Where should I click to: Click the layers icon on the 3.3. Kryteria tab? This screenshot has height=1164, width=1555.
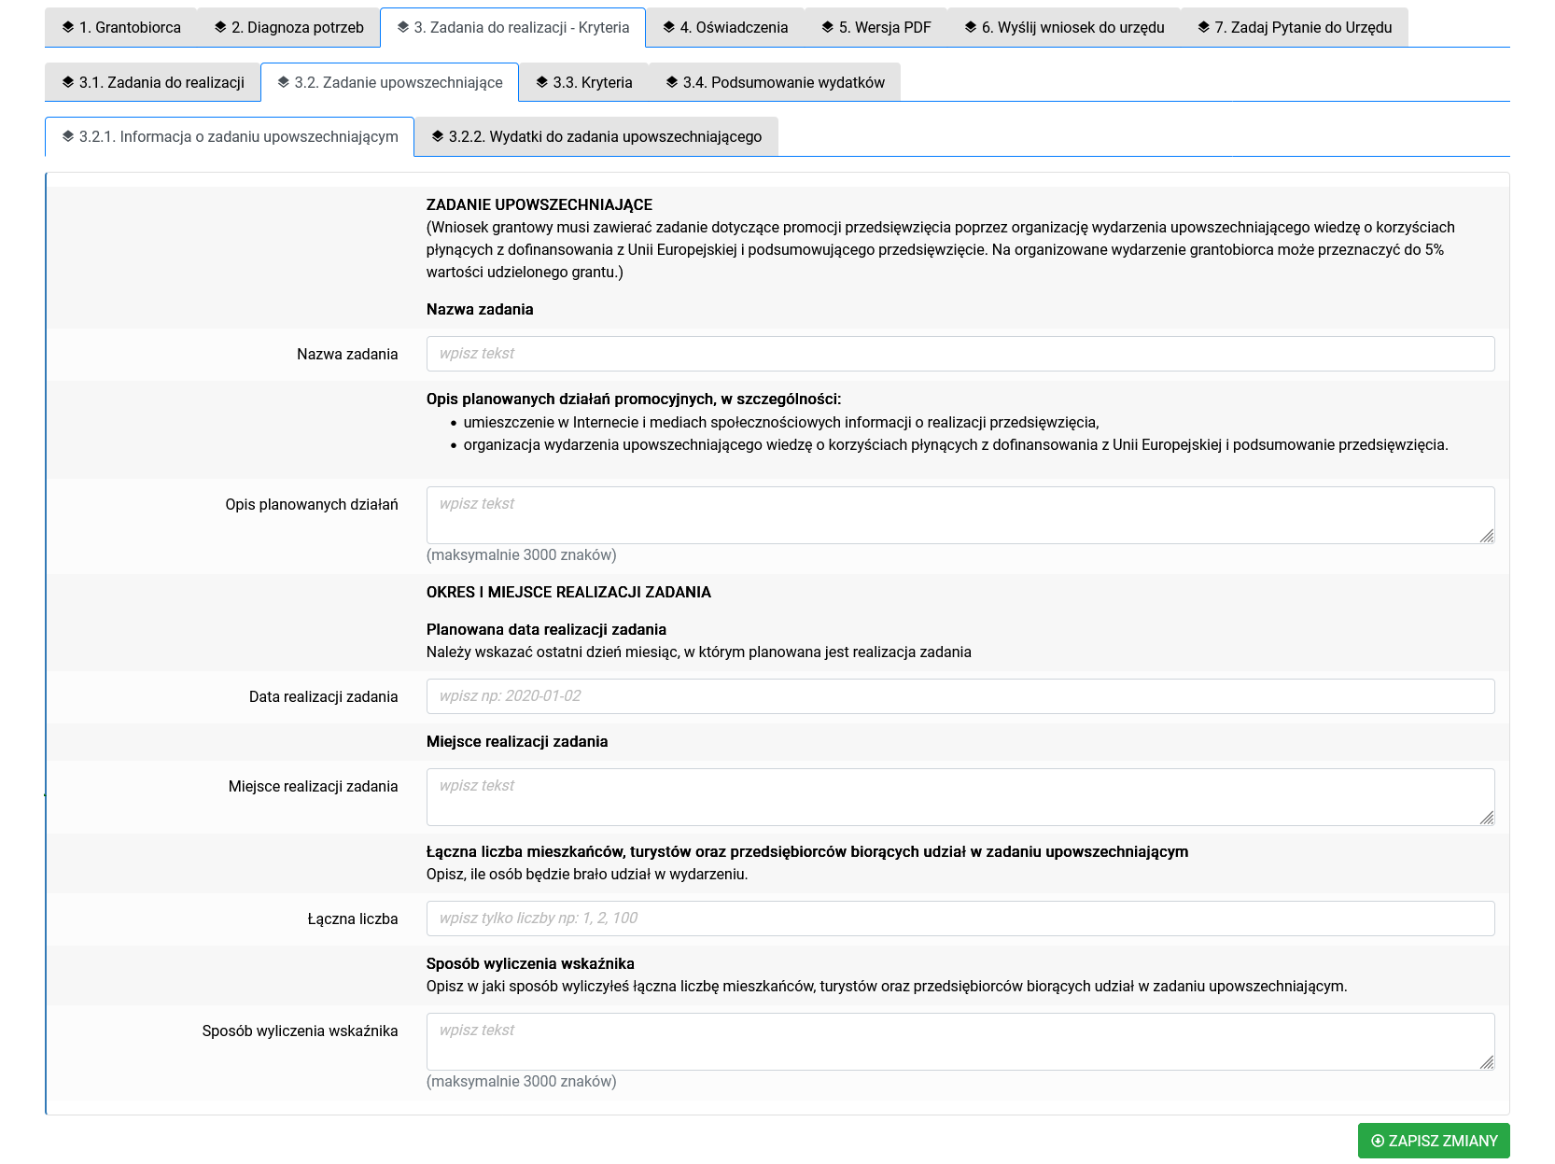pos(542,82)
